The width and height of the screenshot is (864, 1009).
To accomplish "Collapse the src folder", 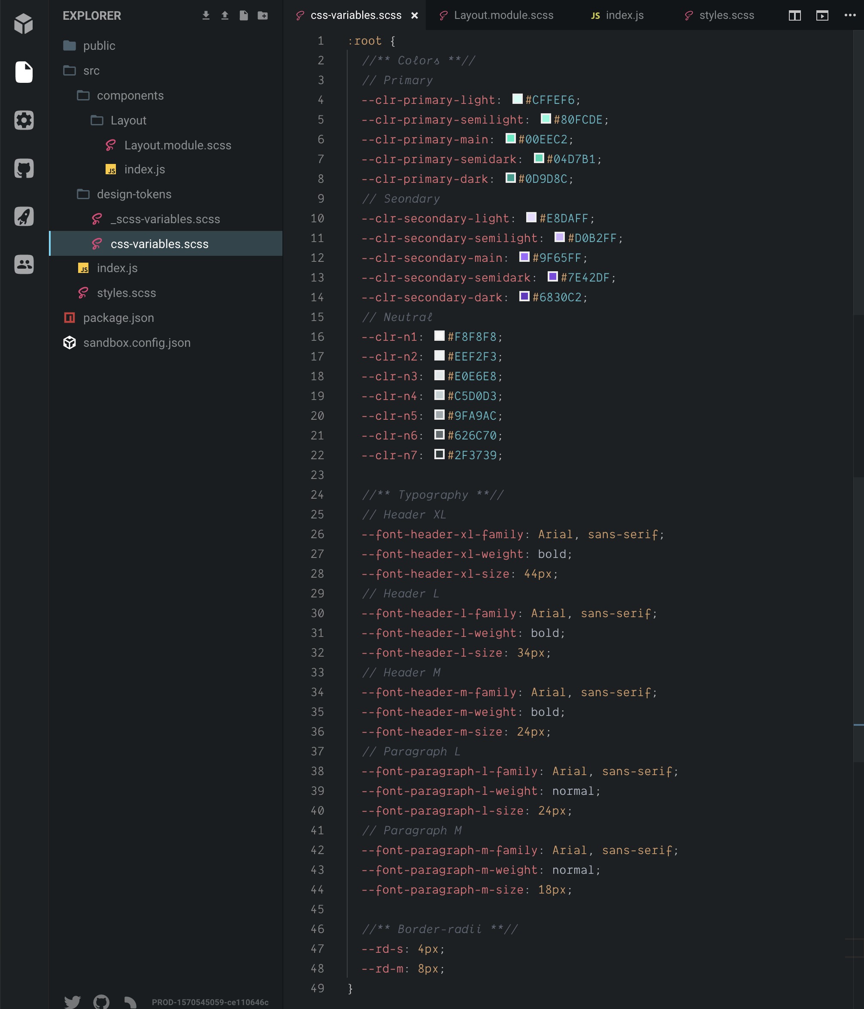I will [x=91, y=71].
